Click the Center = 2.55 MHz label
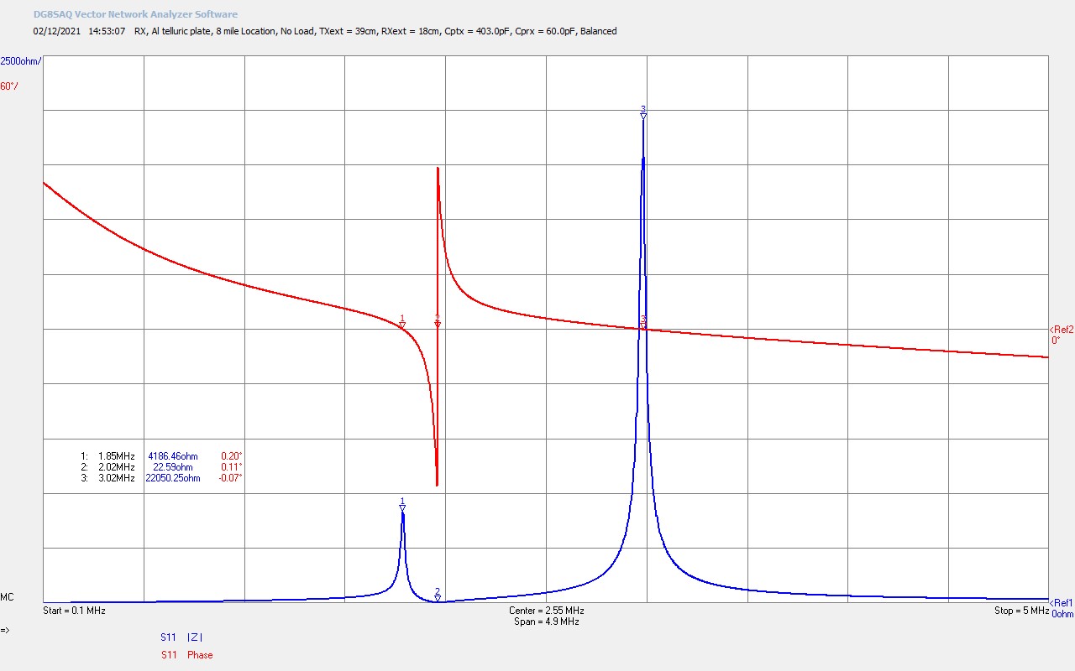Screen dimensions: 1075x671 pyautogui.click(x=546, y=611)
